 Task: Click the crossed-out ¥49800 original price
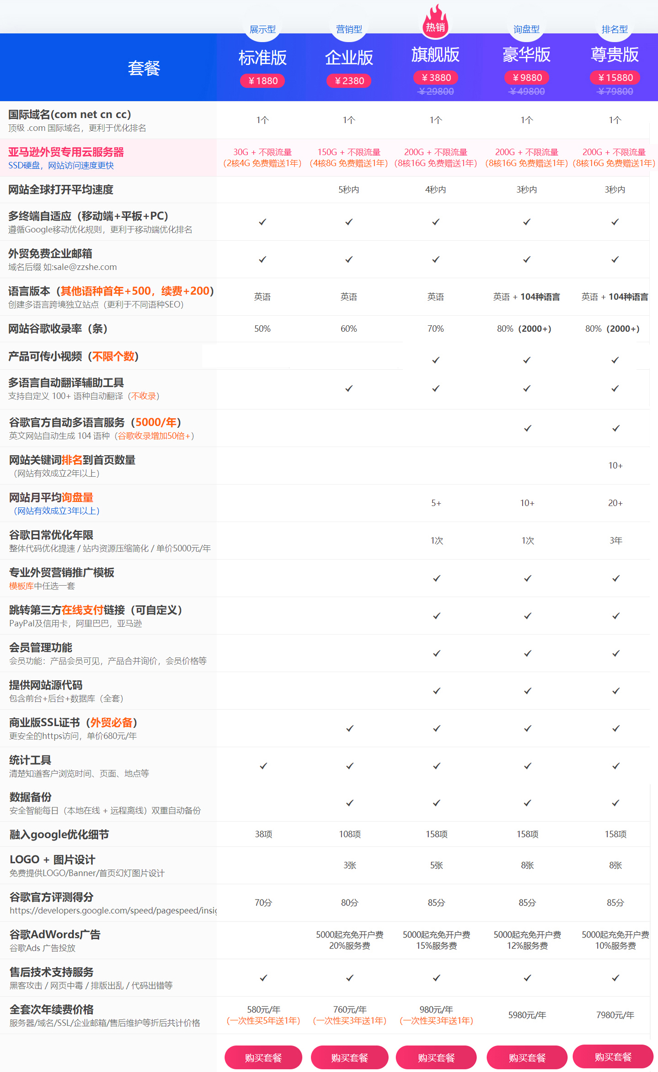pyautogui.click(x=527, y=92)
